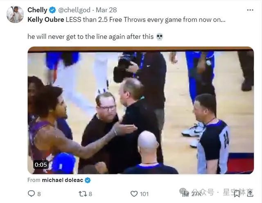View the analytics bar chart icon

coord(185,194)
